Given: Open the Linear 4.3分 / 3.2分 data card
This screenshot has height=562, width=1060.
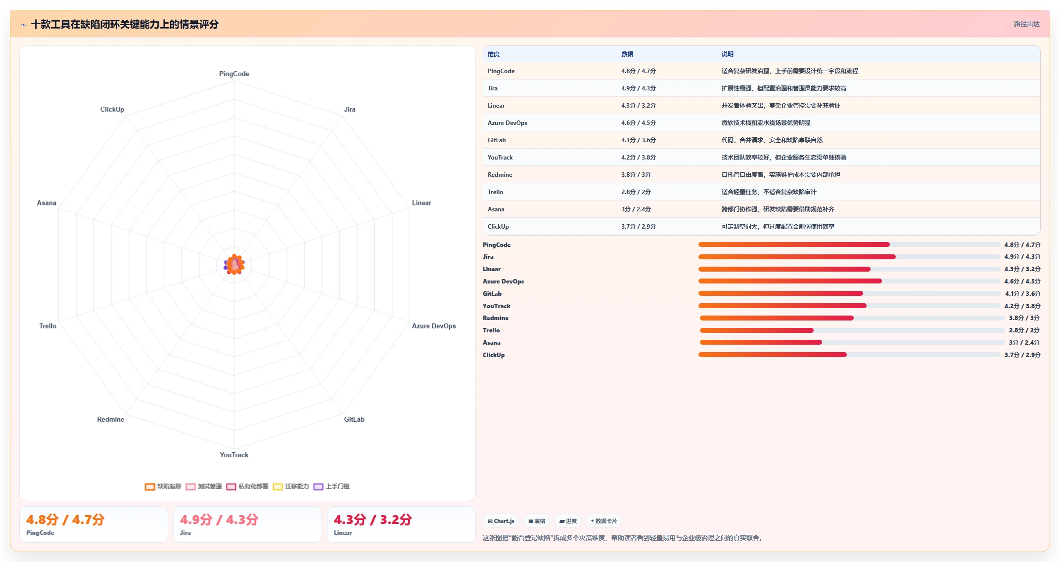Looking at the screenshot, I should tap(401, 524).
